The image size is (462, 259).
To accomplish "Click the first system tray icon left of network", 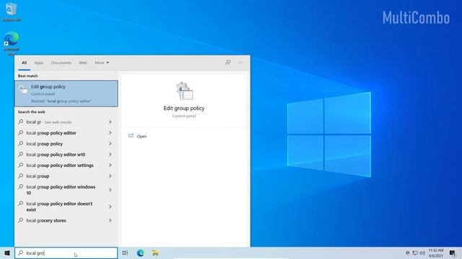I will pos(407,253).
